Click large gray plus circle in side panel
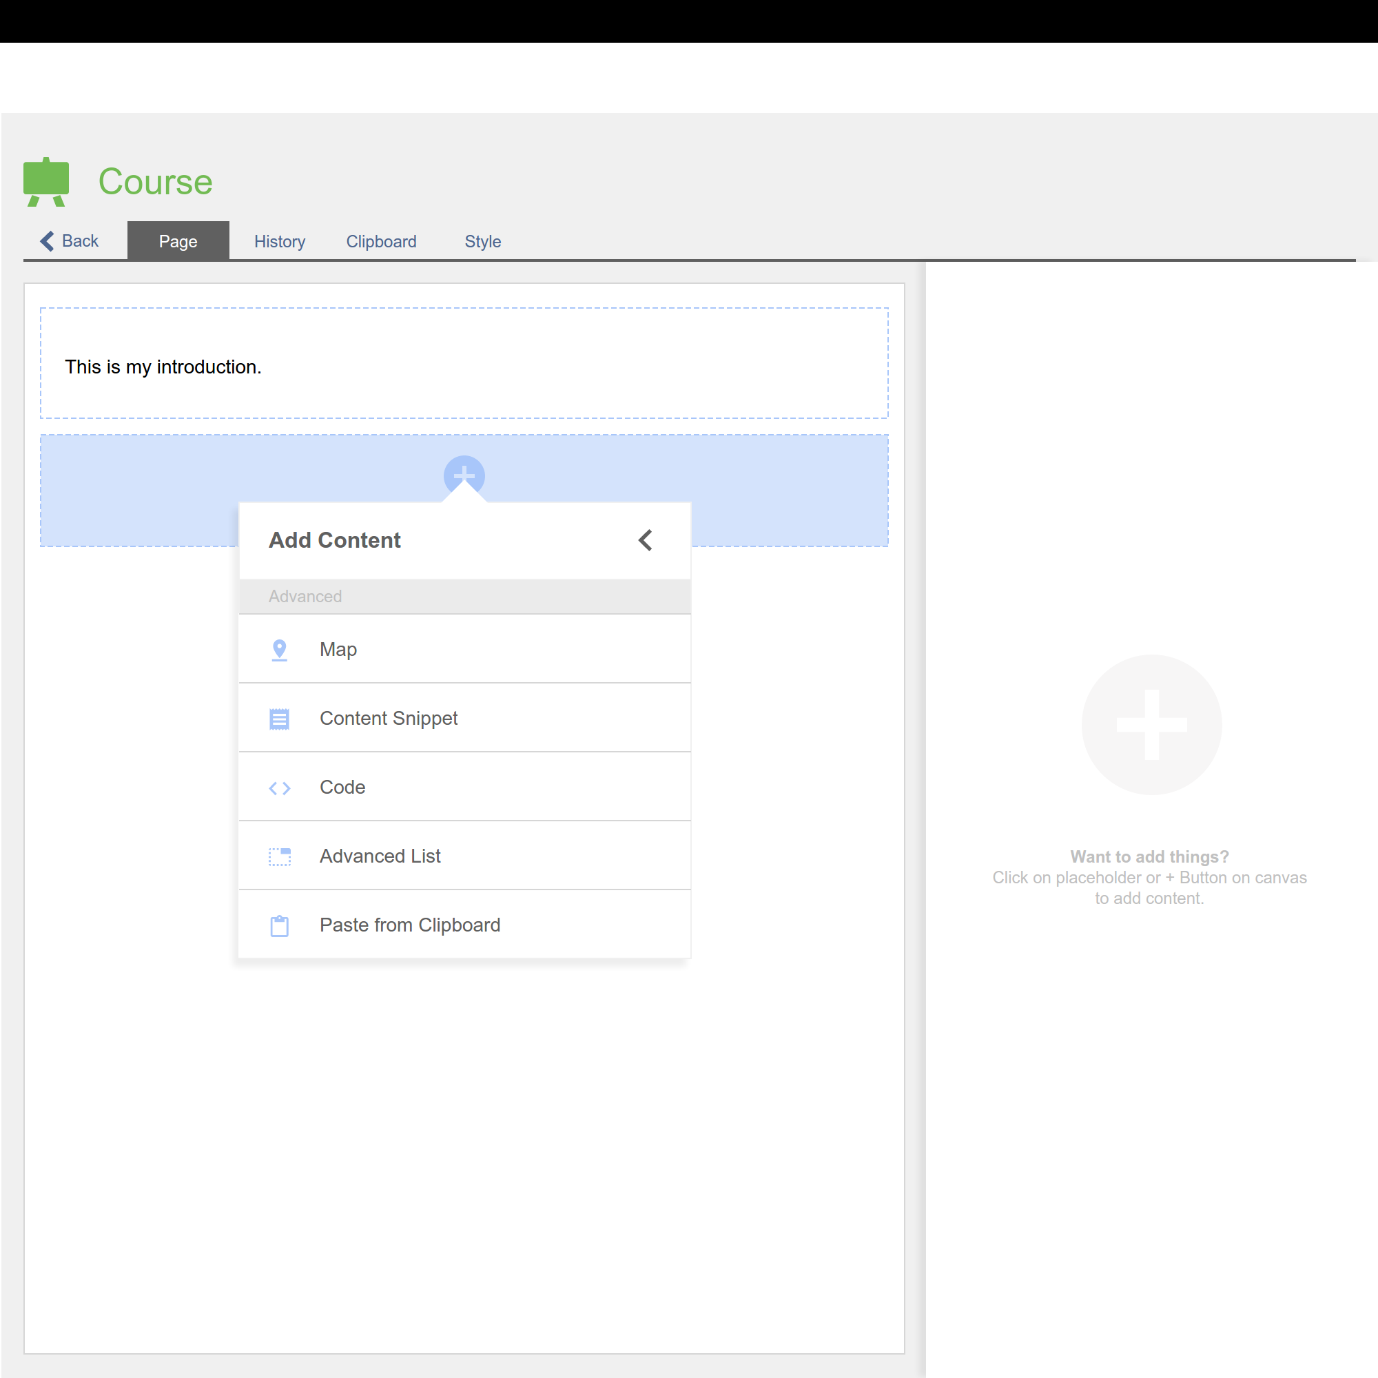1378x1378 pixels. [x=1151, y=725]
